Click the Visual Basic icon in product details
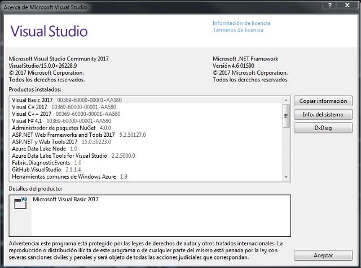Screen dimensions: 361x268 coord(20,203)
